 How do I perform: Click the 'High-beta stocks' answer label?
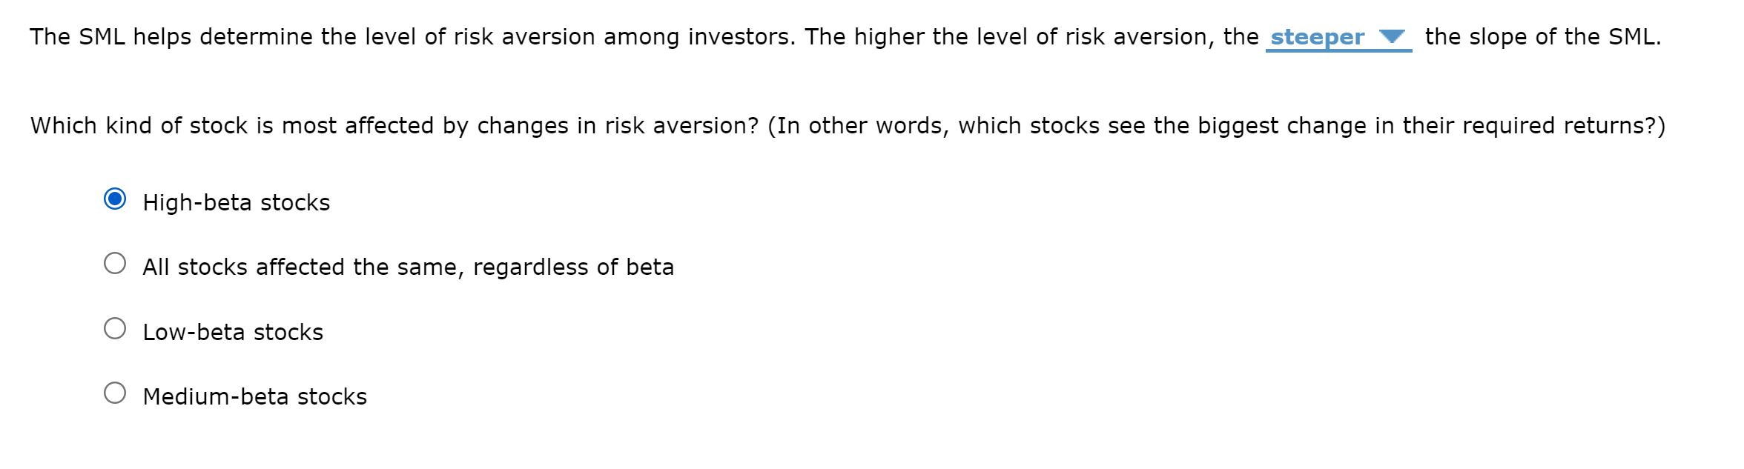click(236, 200)
